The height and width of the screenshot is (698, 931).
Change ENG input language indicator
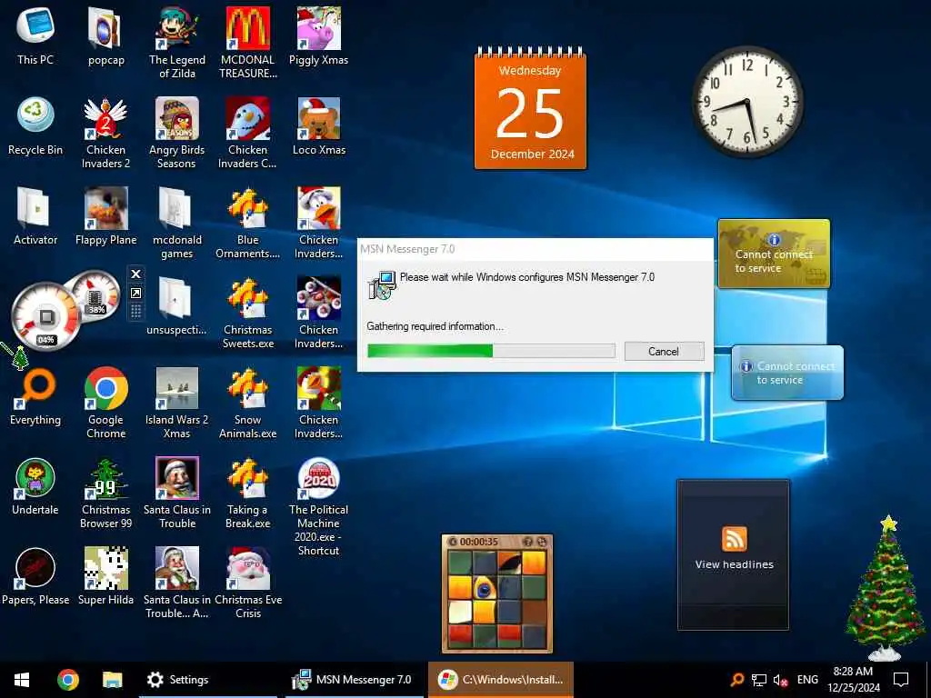pos(807,680)
